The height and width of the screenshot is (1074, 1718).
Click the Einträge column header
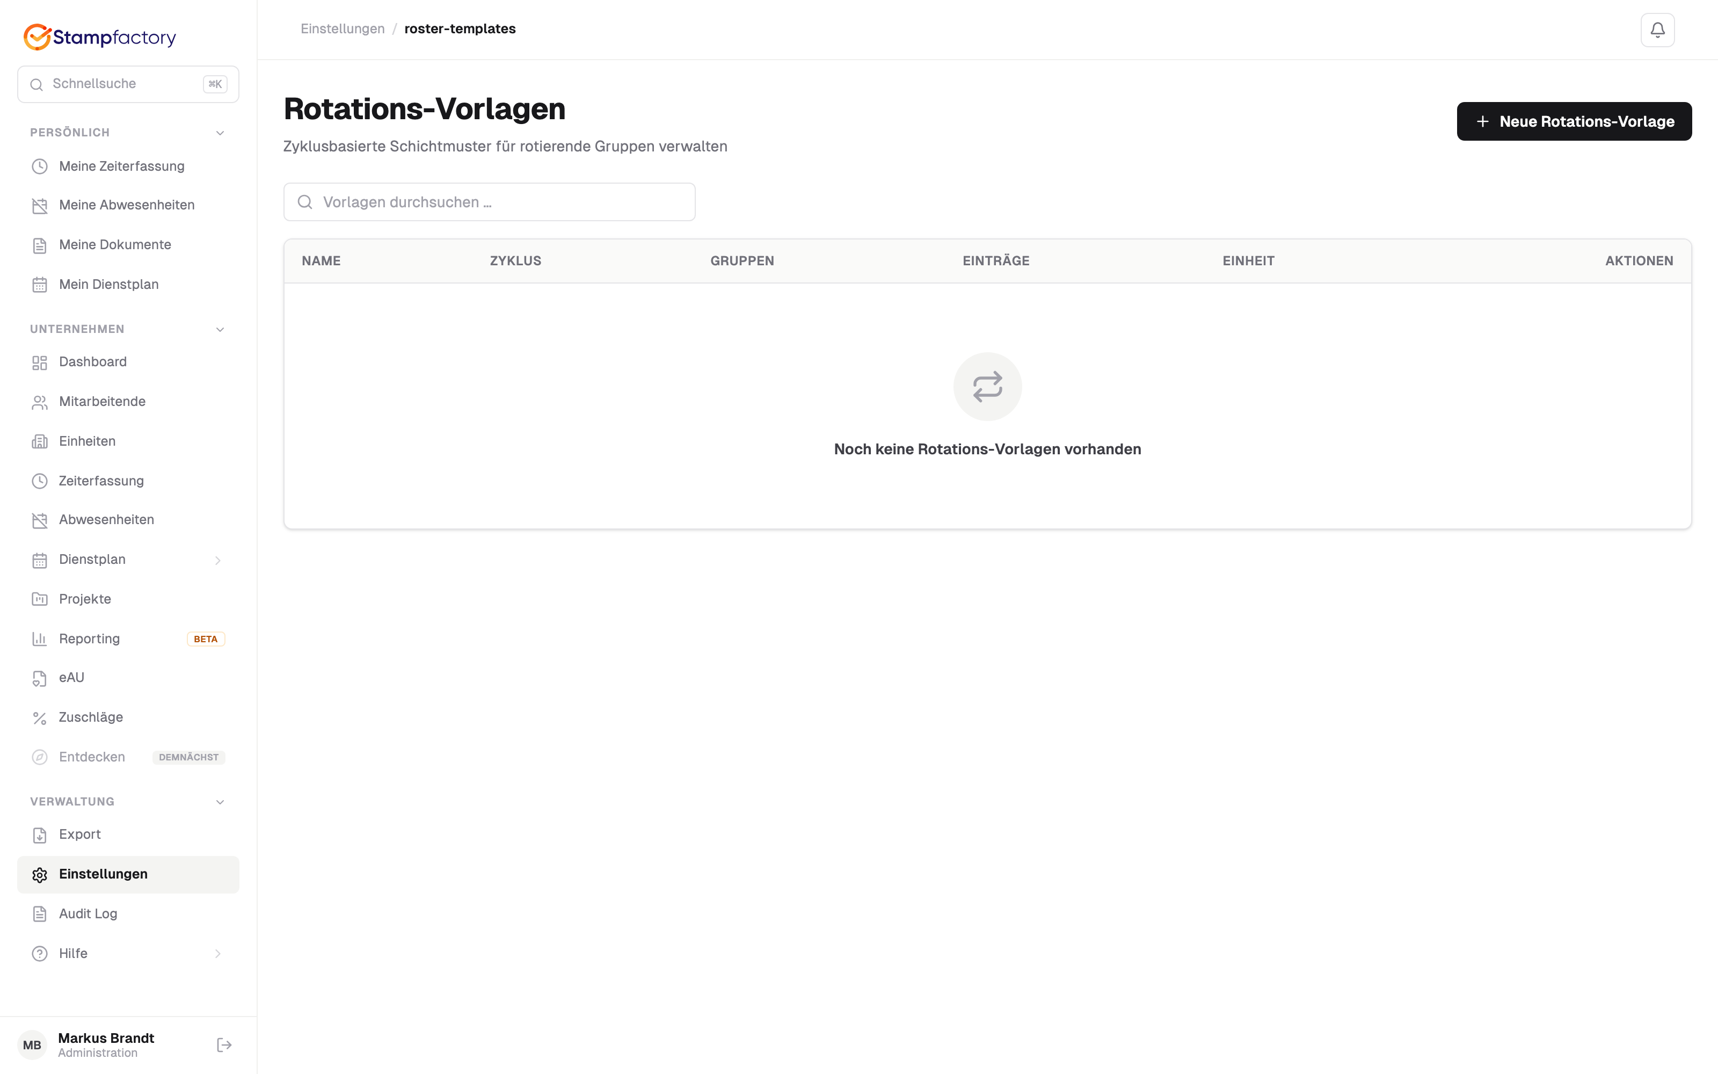[996, 260]
